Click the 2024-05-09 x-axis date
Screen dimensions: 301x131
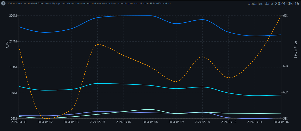[176, 122]
